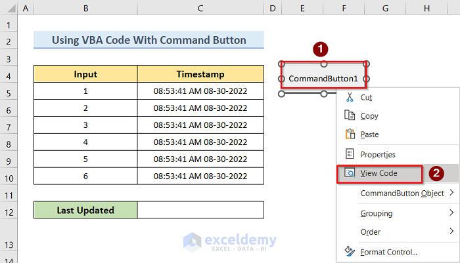Click the Timestamp header cell

200,74
